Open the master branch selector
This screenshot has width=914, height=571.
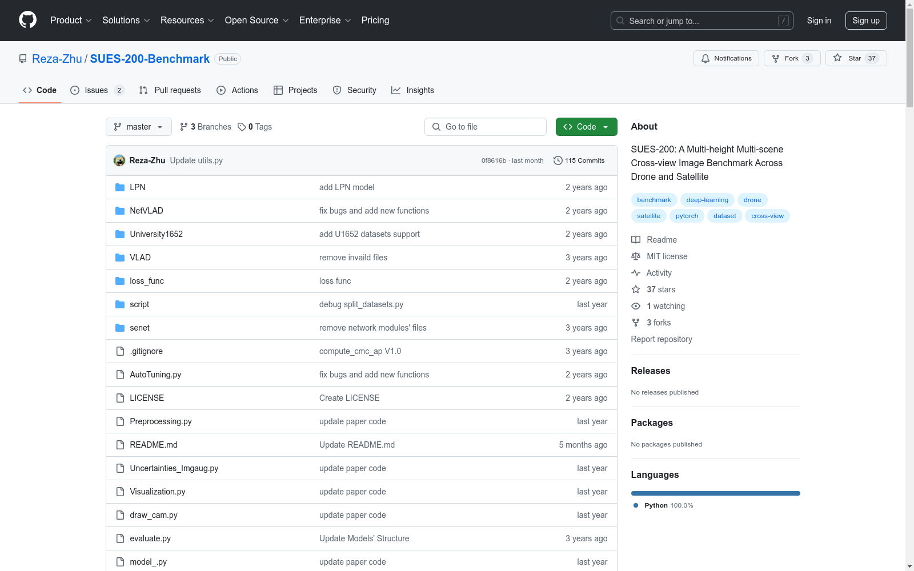click(139, 127)
